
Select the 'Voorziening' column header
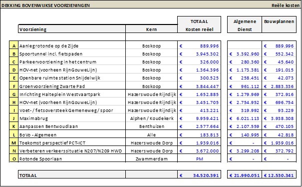(x=72, y=29)
